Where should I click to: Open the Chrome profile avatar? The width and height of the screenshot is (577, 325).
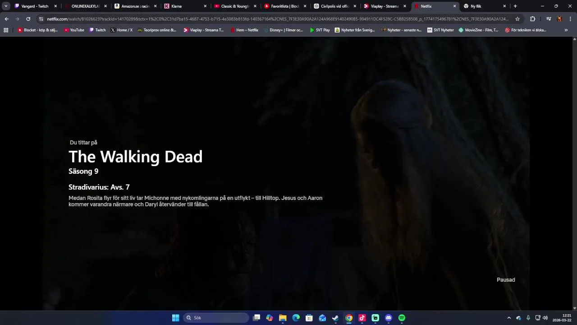(559, 19)
